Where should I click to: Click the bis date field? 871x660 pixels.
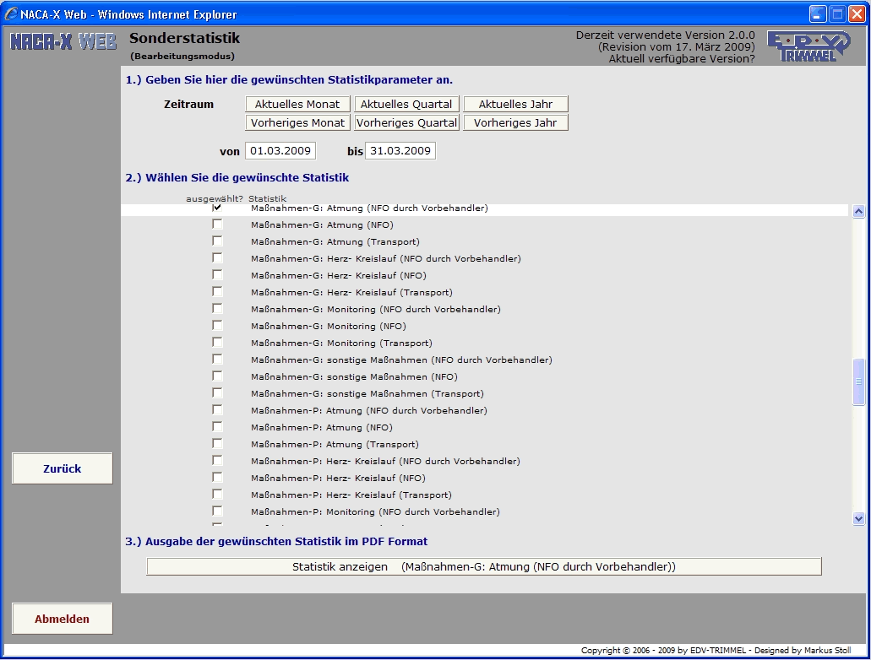tap(400, 150)
